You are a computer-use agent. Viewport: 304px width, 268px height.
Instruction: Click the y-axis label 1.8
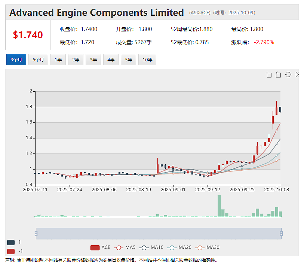click(x=29, y=107)
